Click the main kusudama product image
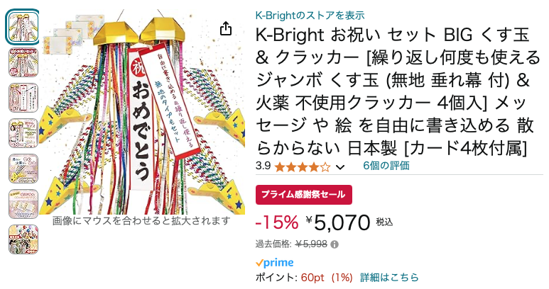 coord(142,112)
